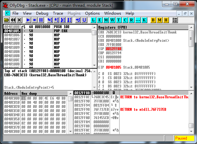
Task: Open the Windows menu
Action: (x=113, y=13)
